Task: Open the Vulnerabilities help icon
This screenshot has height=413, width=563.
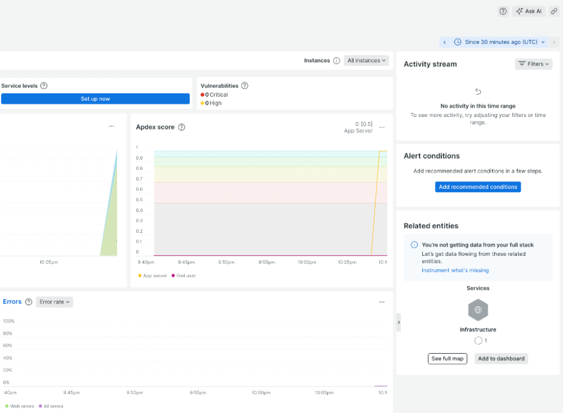Action: coord(244,85)
